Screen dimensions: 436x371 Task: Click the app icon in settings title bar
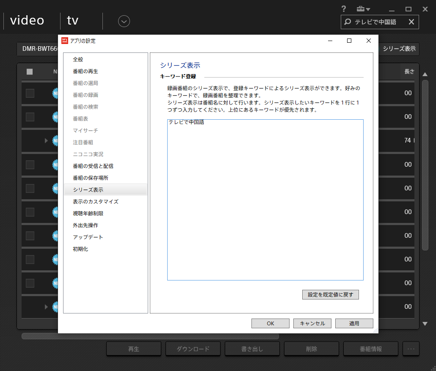(64, 41)
